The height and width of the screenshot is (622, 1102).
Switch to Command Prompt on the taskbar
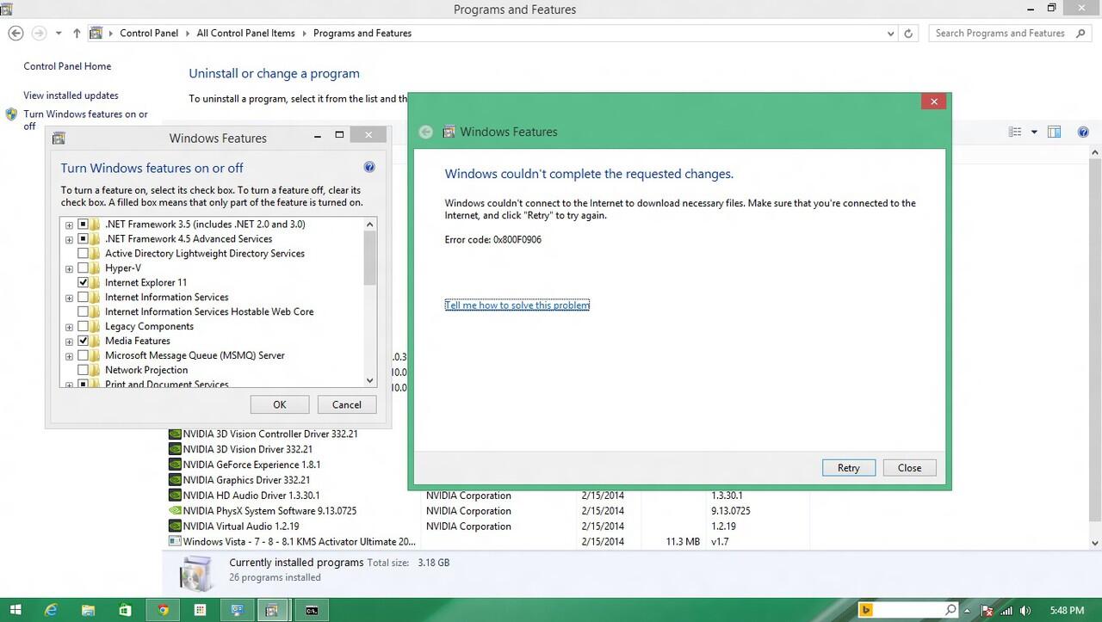click(312, 610)
